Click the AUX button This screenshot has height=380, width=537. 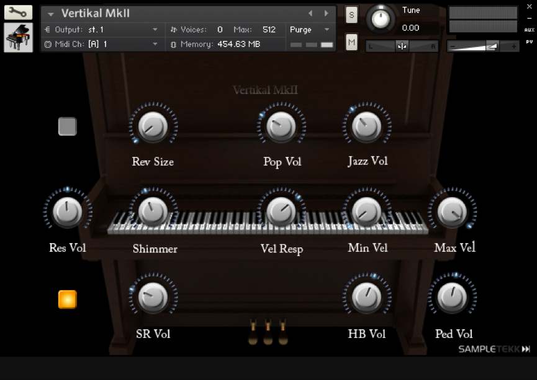[x=529, y=30]
